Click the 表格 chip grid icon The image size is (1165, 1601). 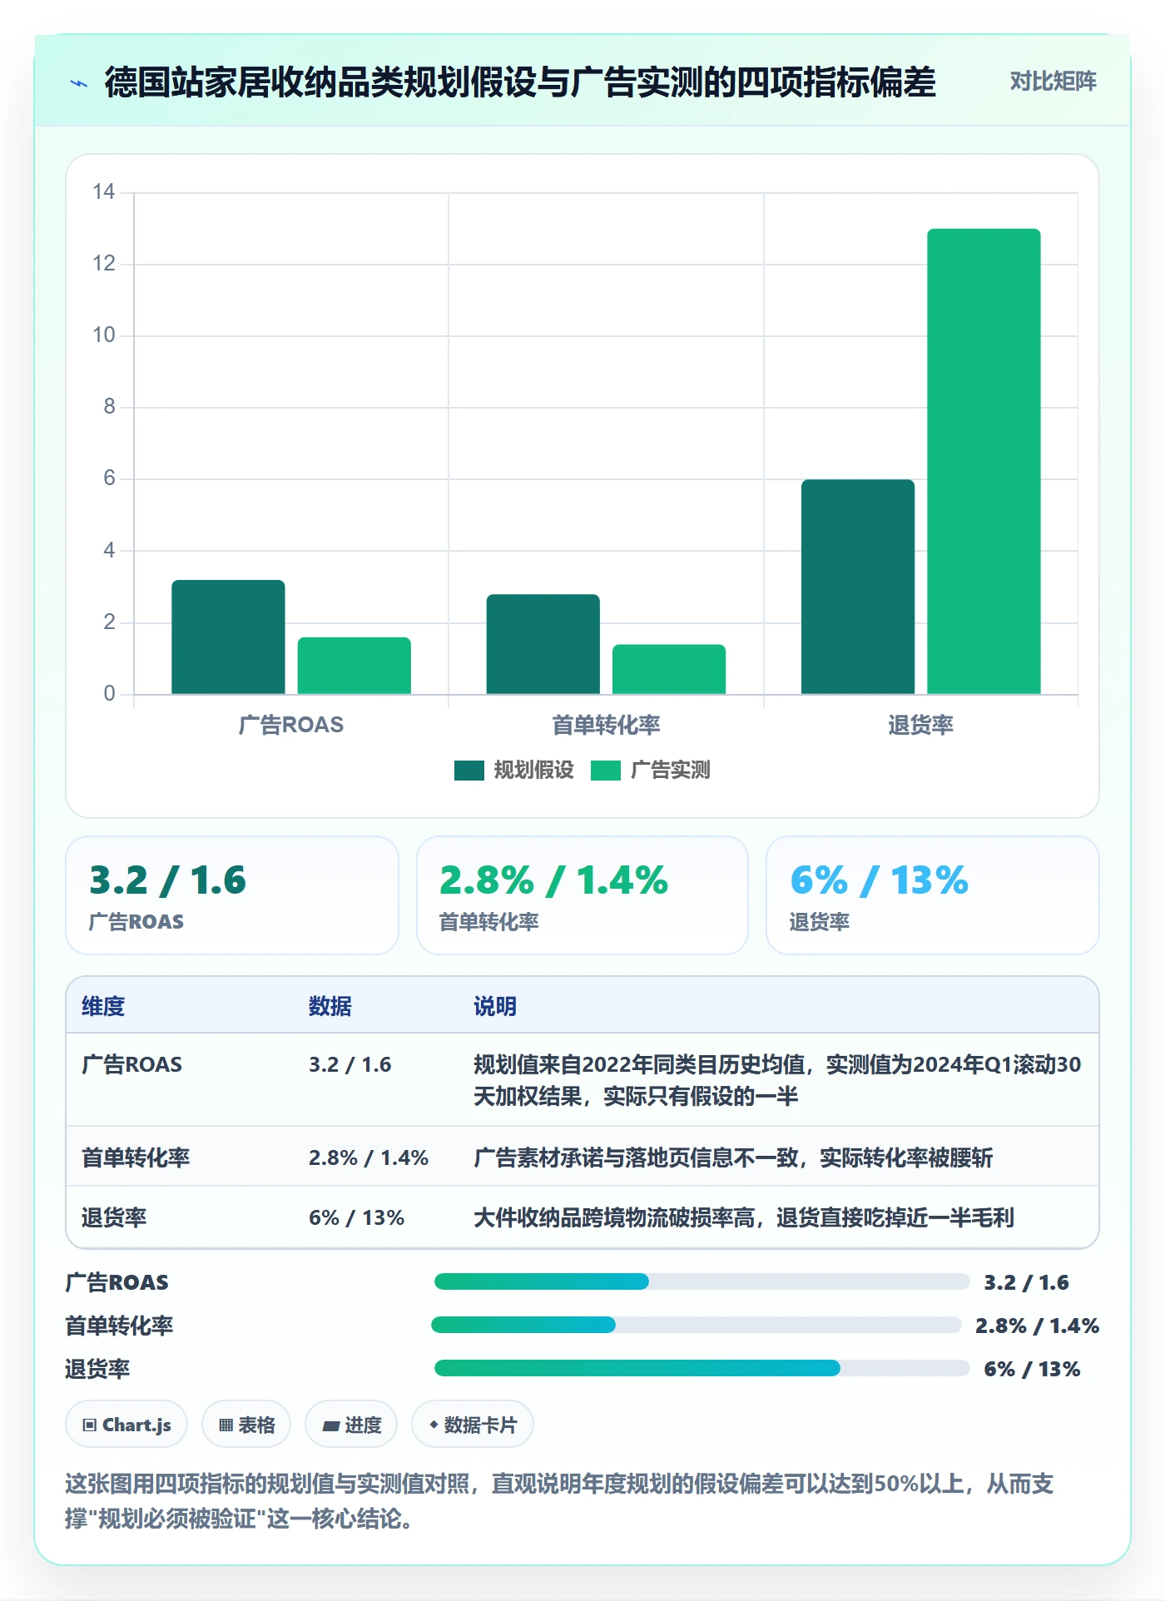pos(226,1425)
